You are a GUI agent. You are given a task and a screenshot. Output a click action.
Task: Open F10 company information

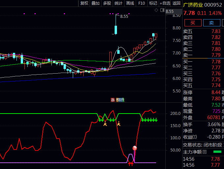click(142, 3)
